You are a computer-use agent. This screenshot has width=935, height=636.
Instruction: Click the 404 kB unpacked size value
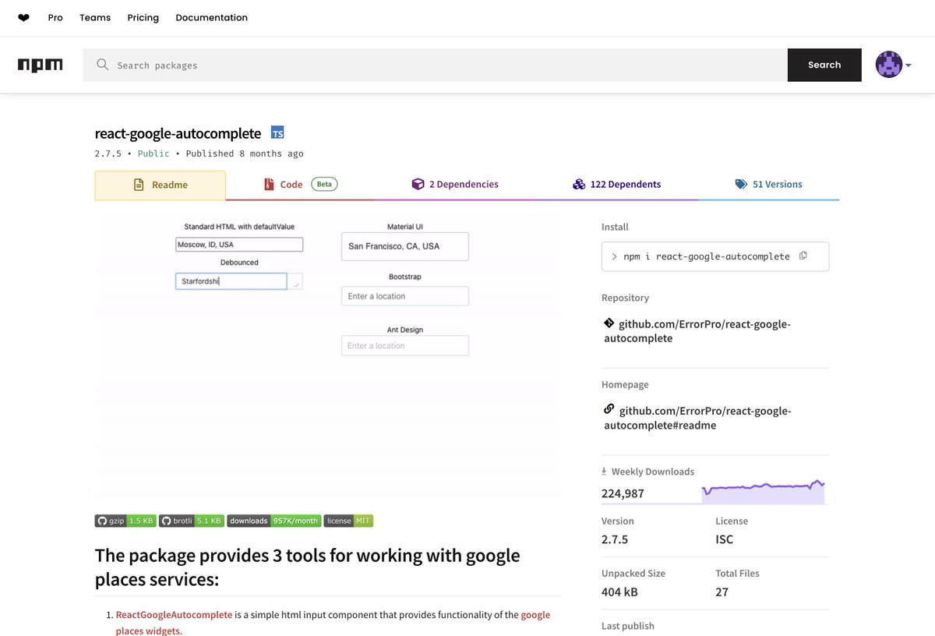[x=619, y=592]
